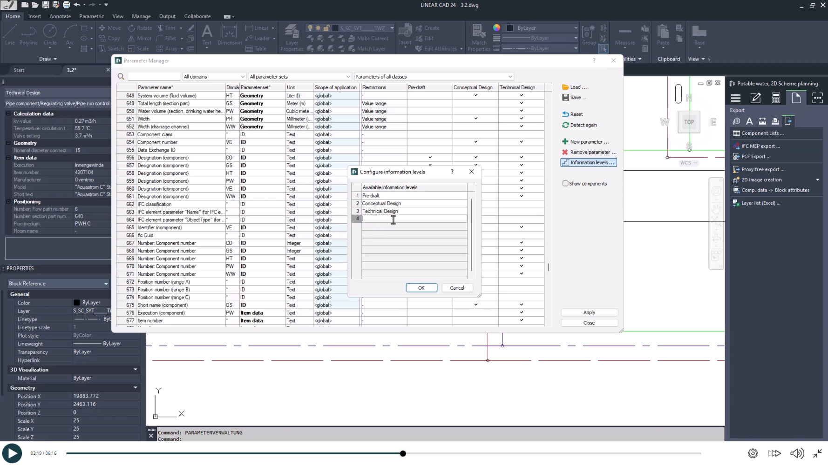Click Remove parameter button
Image resolution: width=828 pixels, height=465 pixels.
[589, 152]
